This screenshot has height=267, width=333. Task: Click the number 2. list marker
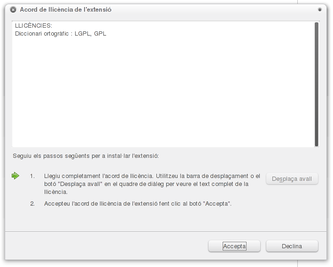tap(32, 204)
